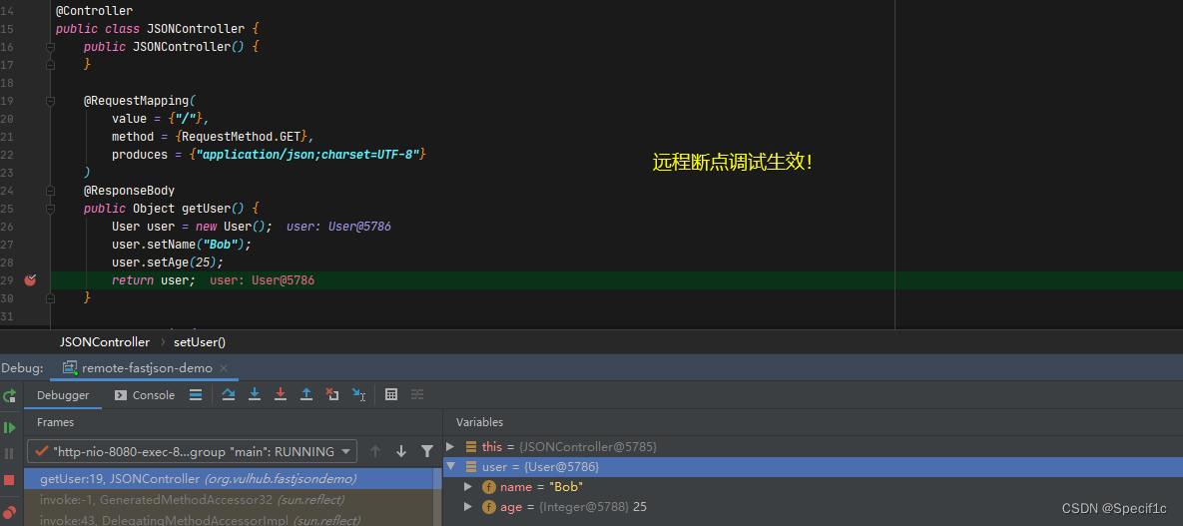Expand the 'age' field node
Image resolution: width=1183 pixels, height=526 pixels.
click(468, 507)
